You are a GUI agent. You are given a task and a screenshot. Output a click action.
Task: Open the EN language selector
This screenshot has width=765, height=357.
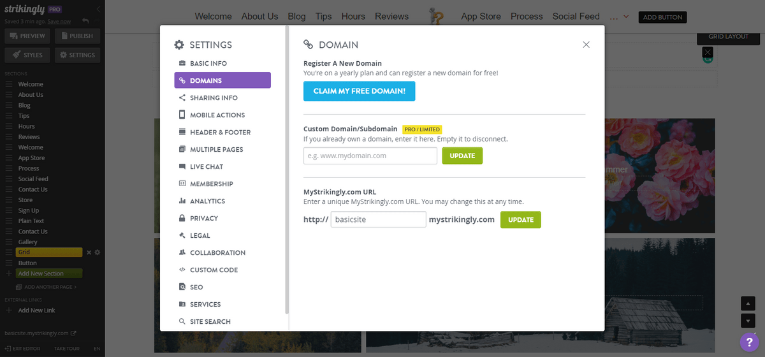[96, 349]
